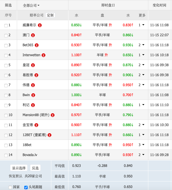The height and width of the screenshot is (190, 172).
Task: Expand more odds for the 18Bet row
Action: coord(141,145)
